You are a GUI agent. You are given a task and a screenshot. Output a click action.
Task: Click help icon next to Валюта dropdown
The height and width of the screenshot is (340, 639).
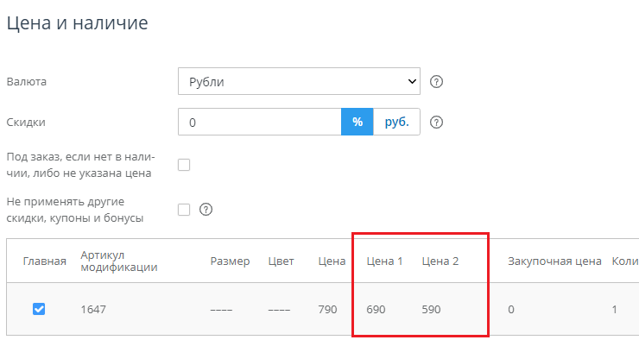click(x=436, y=82)
